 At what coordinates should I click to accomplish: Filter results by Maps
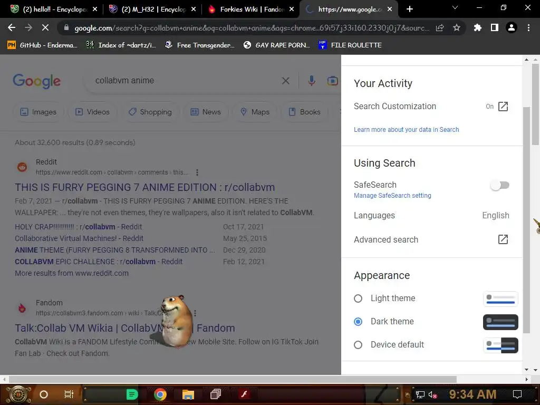click(255, 112)
